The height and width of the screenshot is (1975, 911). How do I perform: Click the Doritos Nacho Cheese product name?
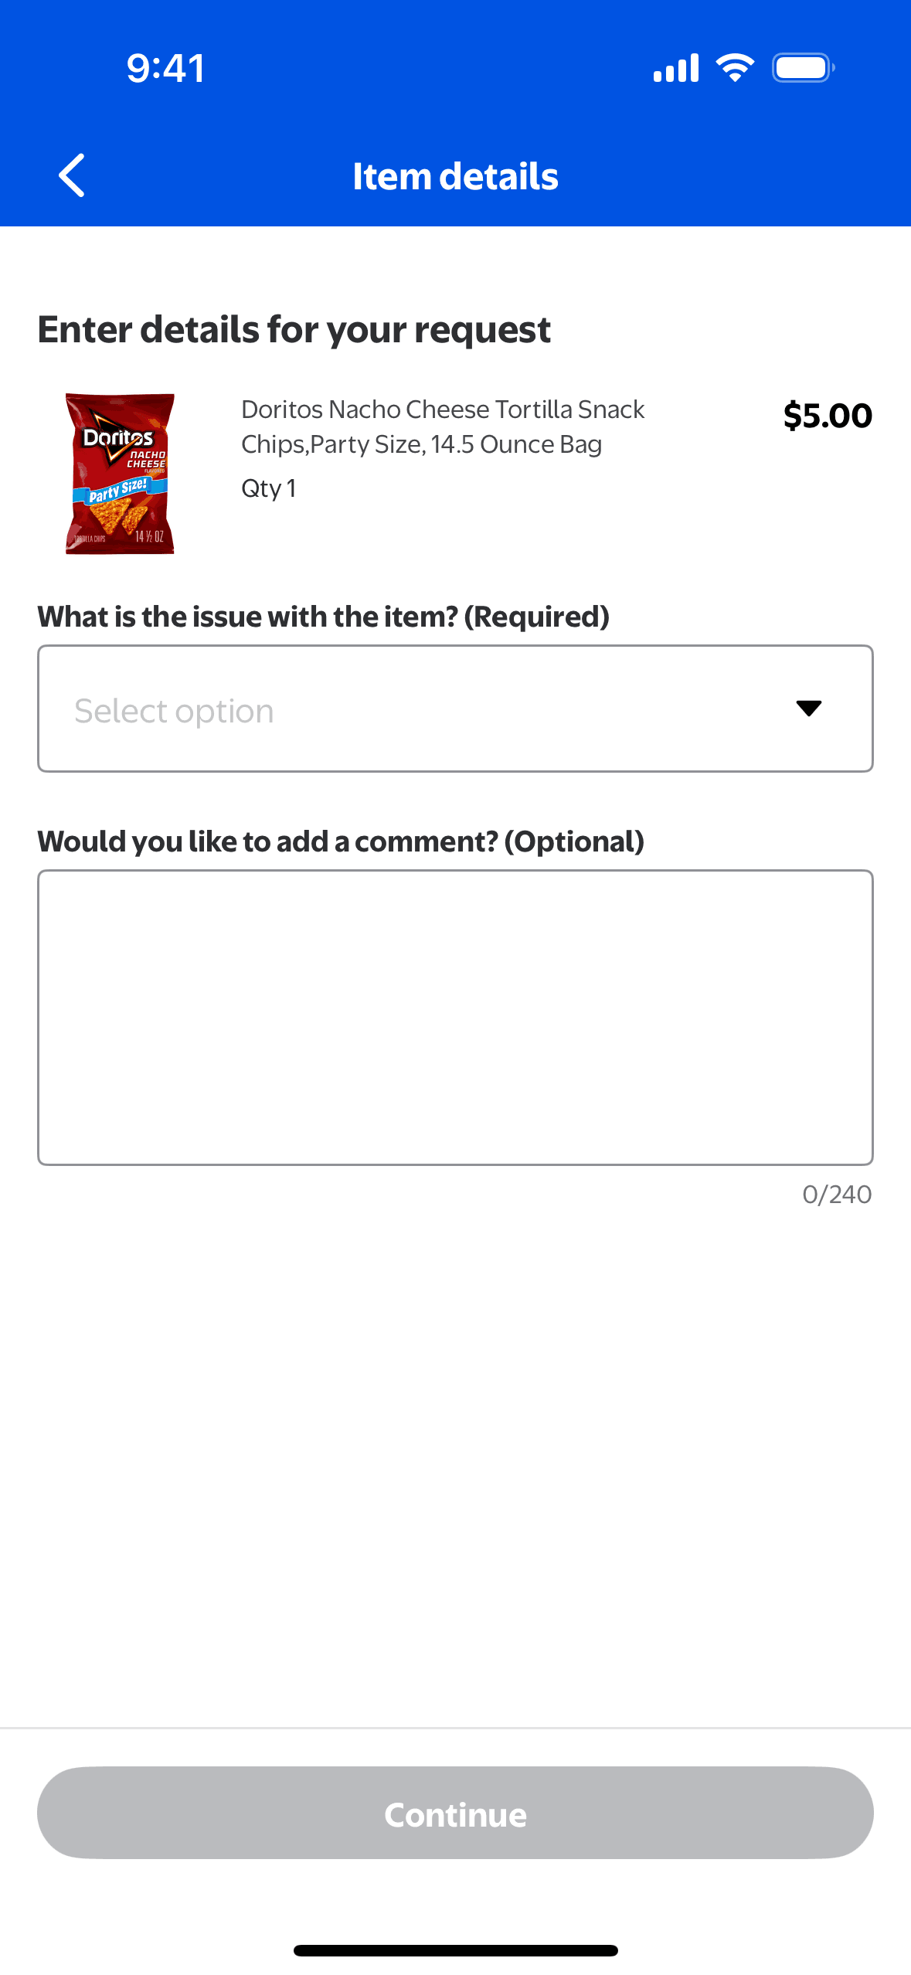click(443, 427)
